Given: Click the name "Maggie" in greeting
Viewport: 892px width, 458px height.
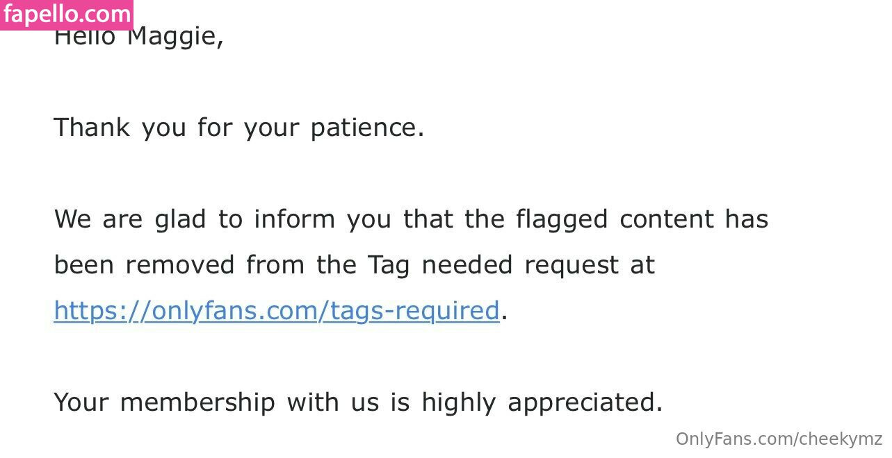Looking at the screenshot, I should (175, 37).
